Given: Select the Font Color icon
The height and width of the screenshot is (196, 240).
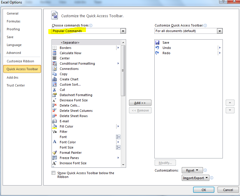Looking at the screenshot, I should pyautogui.click(x=54, y=142).
